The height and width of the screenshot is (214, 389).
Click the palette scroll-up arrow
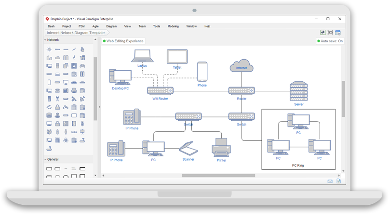coord(95,39)
